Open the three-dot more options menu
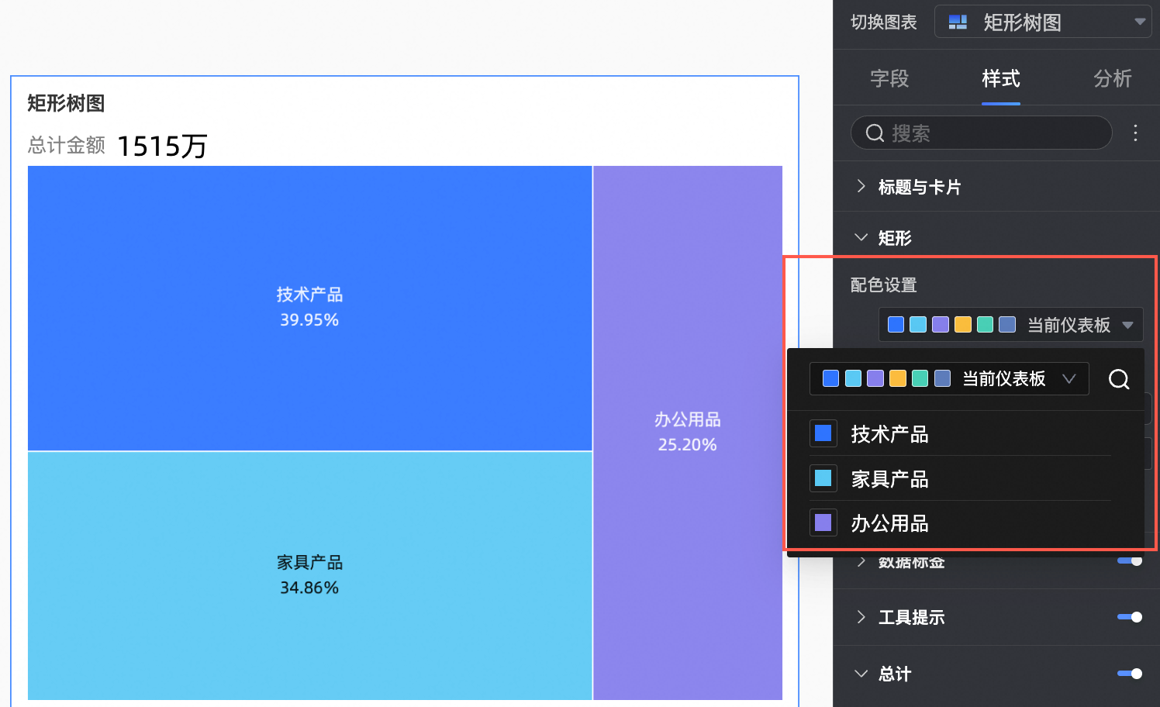This screenshot has height=707, width=1160. (x=1135, y=133)
